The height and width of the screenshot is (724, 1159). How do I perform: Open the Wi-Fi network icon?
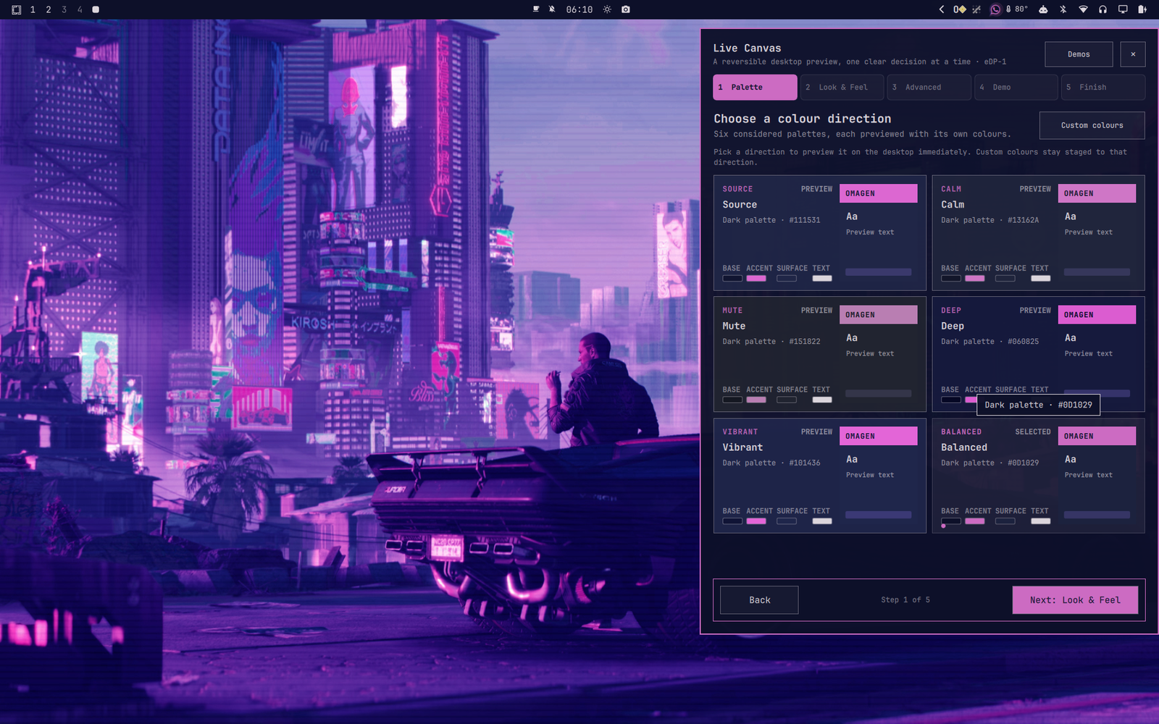[1083, 9]
